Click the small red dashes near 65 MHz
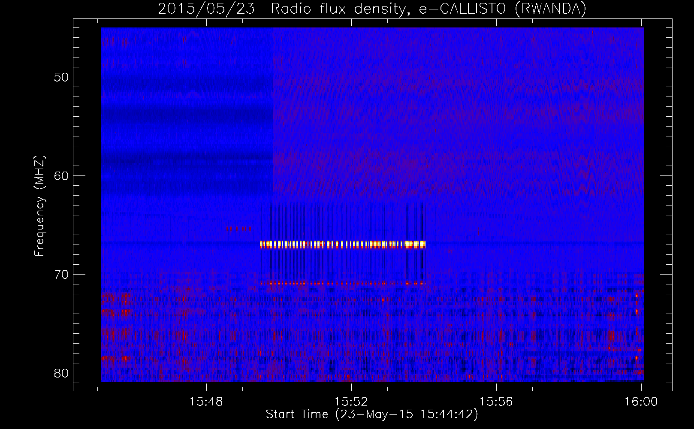Screen dimensions: 694x429 238,228
